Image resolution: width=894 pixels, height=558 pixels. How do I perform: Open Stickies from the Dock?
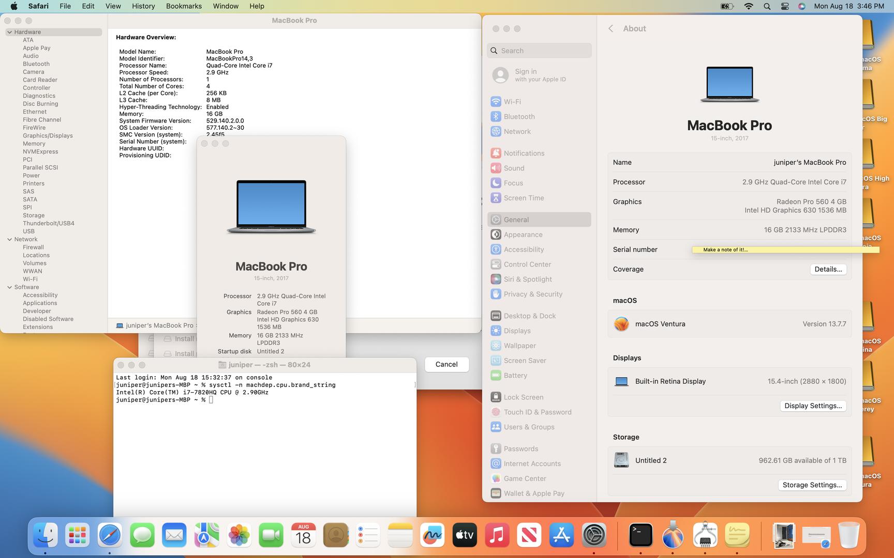click(x=737, y=535)
